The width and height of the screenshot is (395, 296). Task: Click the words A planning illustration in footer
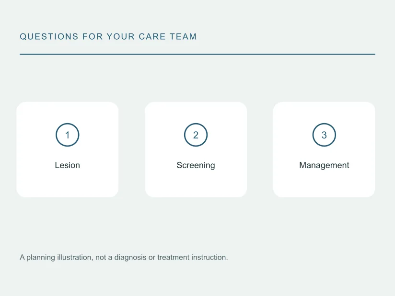pos(57,258)
